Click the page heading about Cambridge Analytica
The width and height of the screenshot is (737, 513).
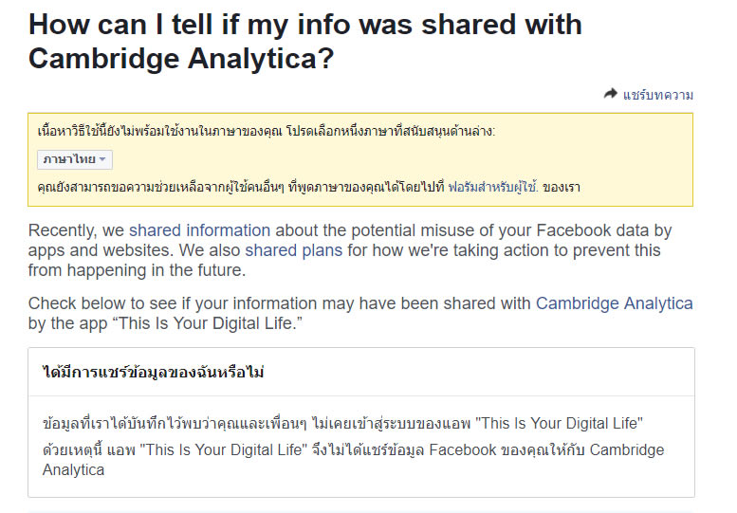click(305, 41)
